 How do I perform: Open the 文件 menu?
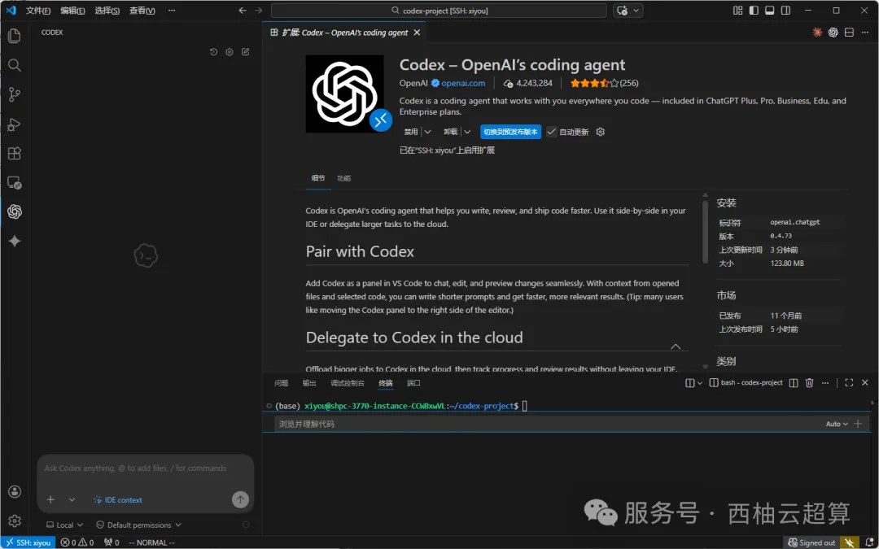click(38, 11)
